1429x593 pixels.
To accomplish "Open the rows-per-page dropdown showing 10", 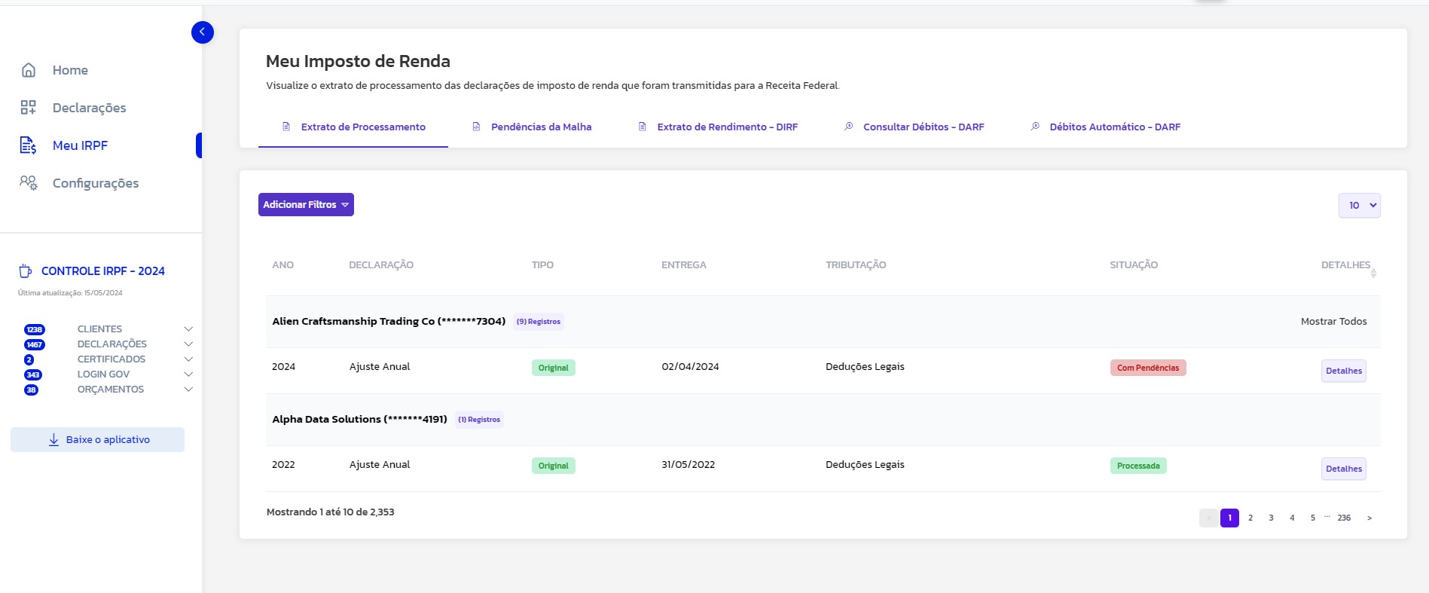I will click(1359, 206).
